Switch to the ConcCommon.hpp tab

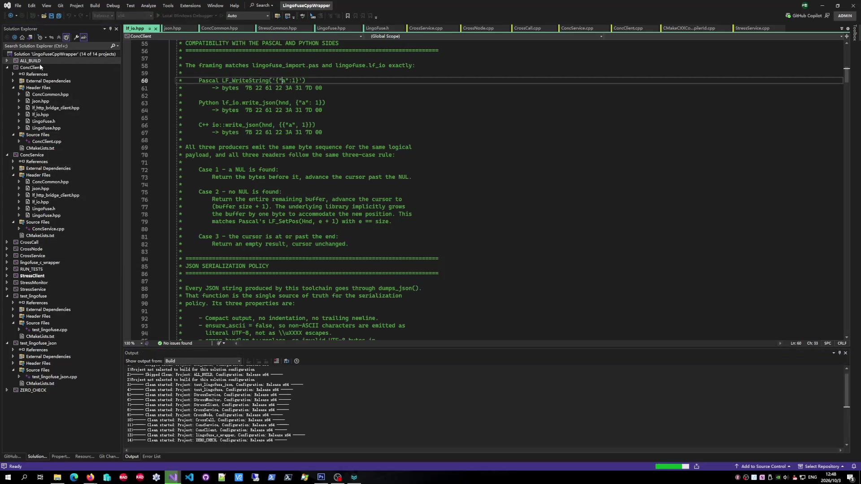click(x=219, y=28)
